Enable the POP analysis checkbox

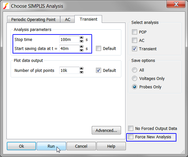pyautogui.click(x=135, y=32)
